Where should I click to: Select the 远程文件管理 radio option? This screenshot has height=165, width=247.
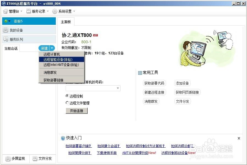pos(67,102)
